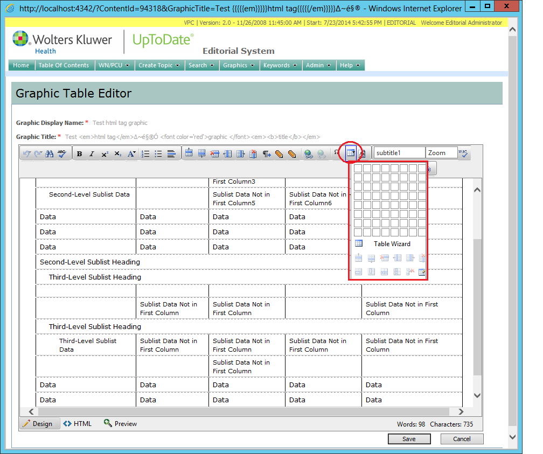This screenshot has height=454, width=543.
Task: Click editor horizontal scrollbar right arrow
Action: click(x=461, y=411)
